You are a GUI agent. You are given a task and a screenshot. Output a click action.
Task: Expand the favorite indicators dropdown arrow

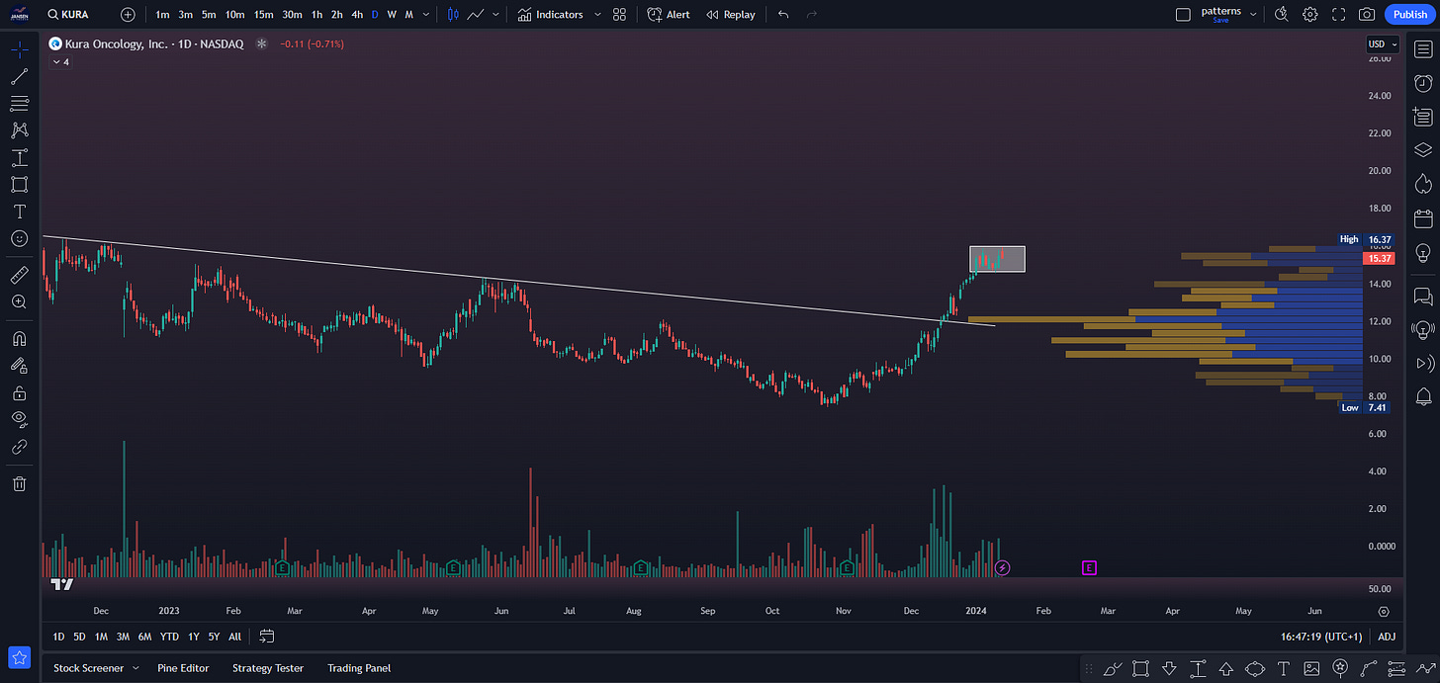597,15
